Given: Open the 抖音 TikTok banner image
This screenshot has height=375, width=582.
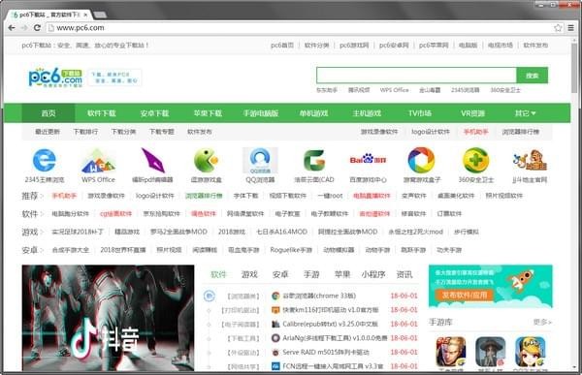Looking at the screenshot, I should 108,318.
